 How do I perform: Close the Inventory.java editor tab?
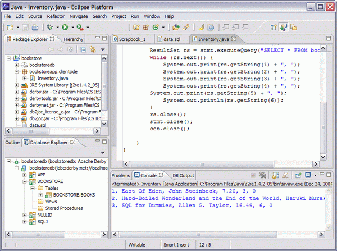click(234, 39)
